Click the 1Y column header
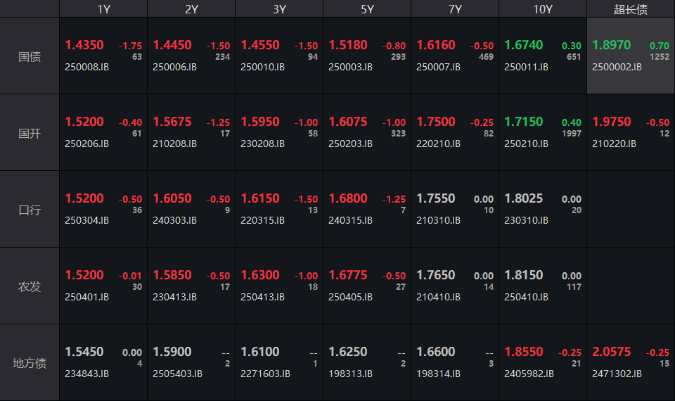The width and height of the screenshot is (675, 401). coord(103,9)
